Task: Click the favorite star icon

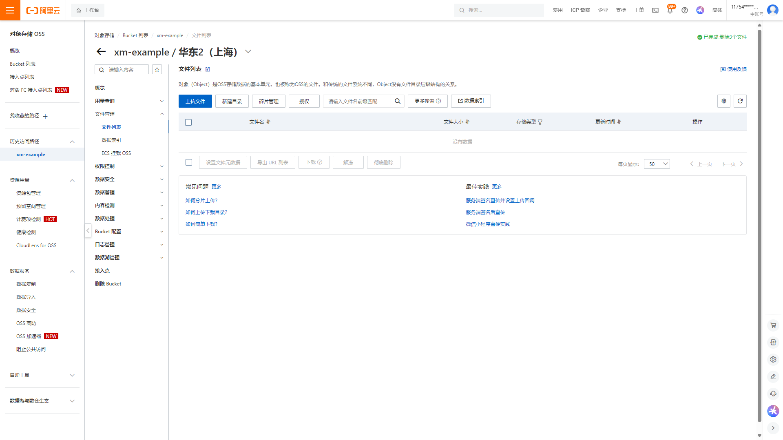Action: coord(157,70)
